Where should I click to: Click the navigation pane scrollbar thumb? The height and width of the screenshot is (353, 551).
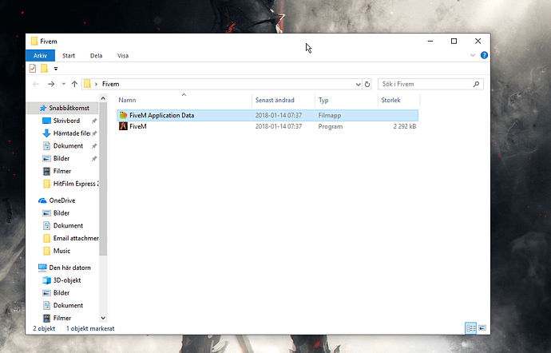pyautogui.click(x=103, y=180)
